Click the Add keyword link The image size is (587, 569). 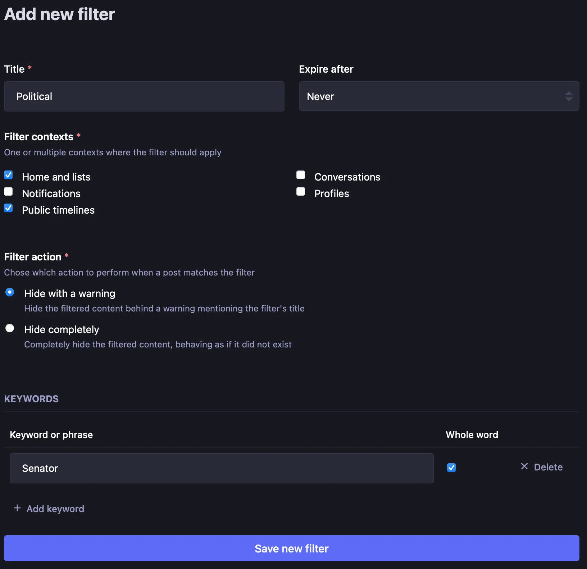click(55, 508)
